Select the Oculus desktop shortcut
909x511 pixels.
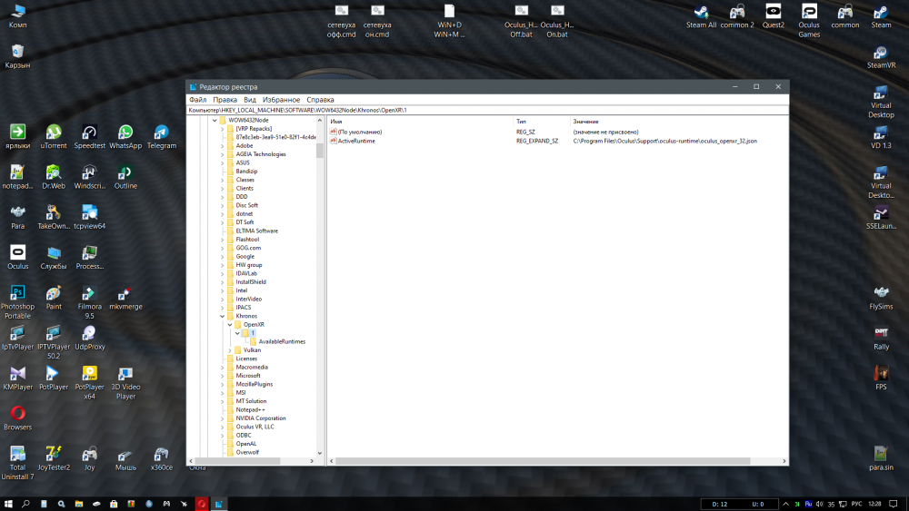tap(17, 253)
